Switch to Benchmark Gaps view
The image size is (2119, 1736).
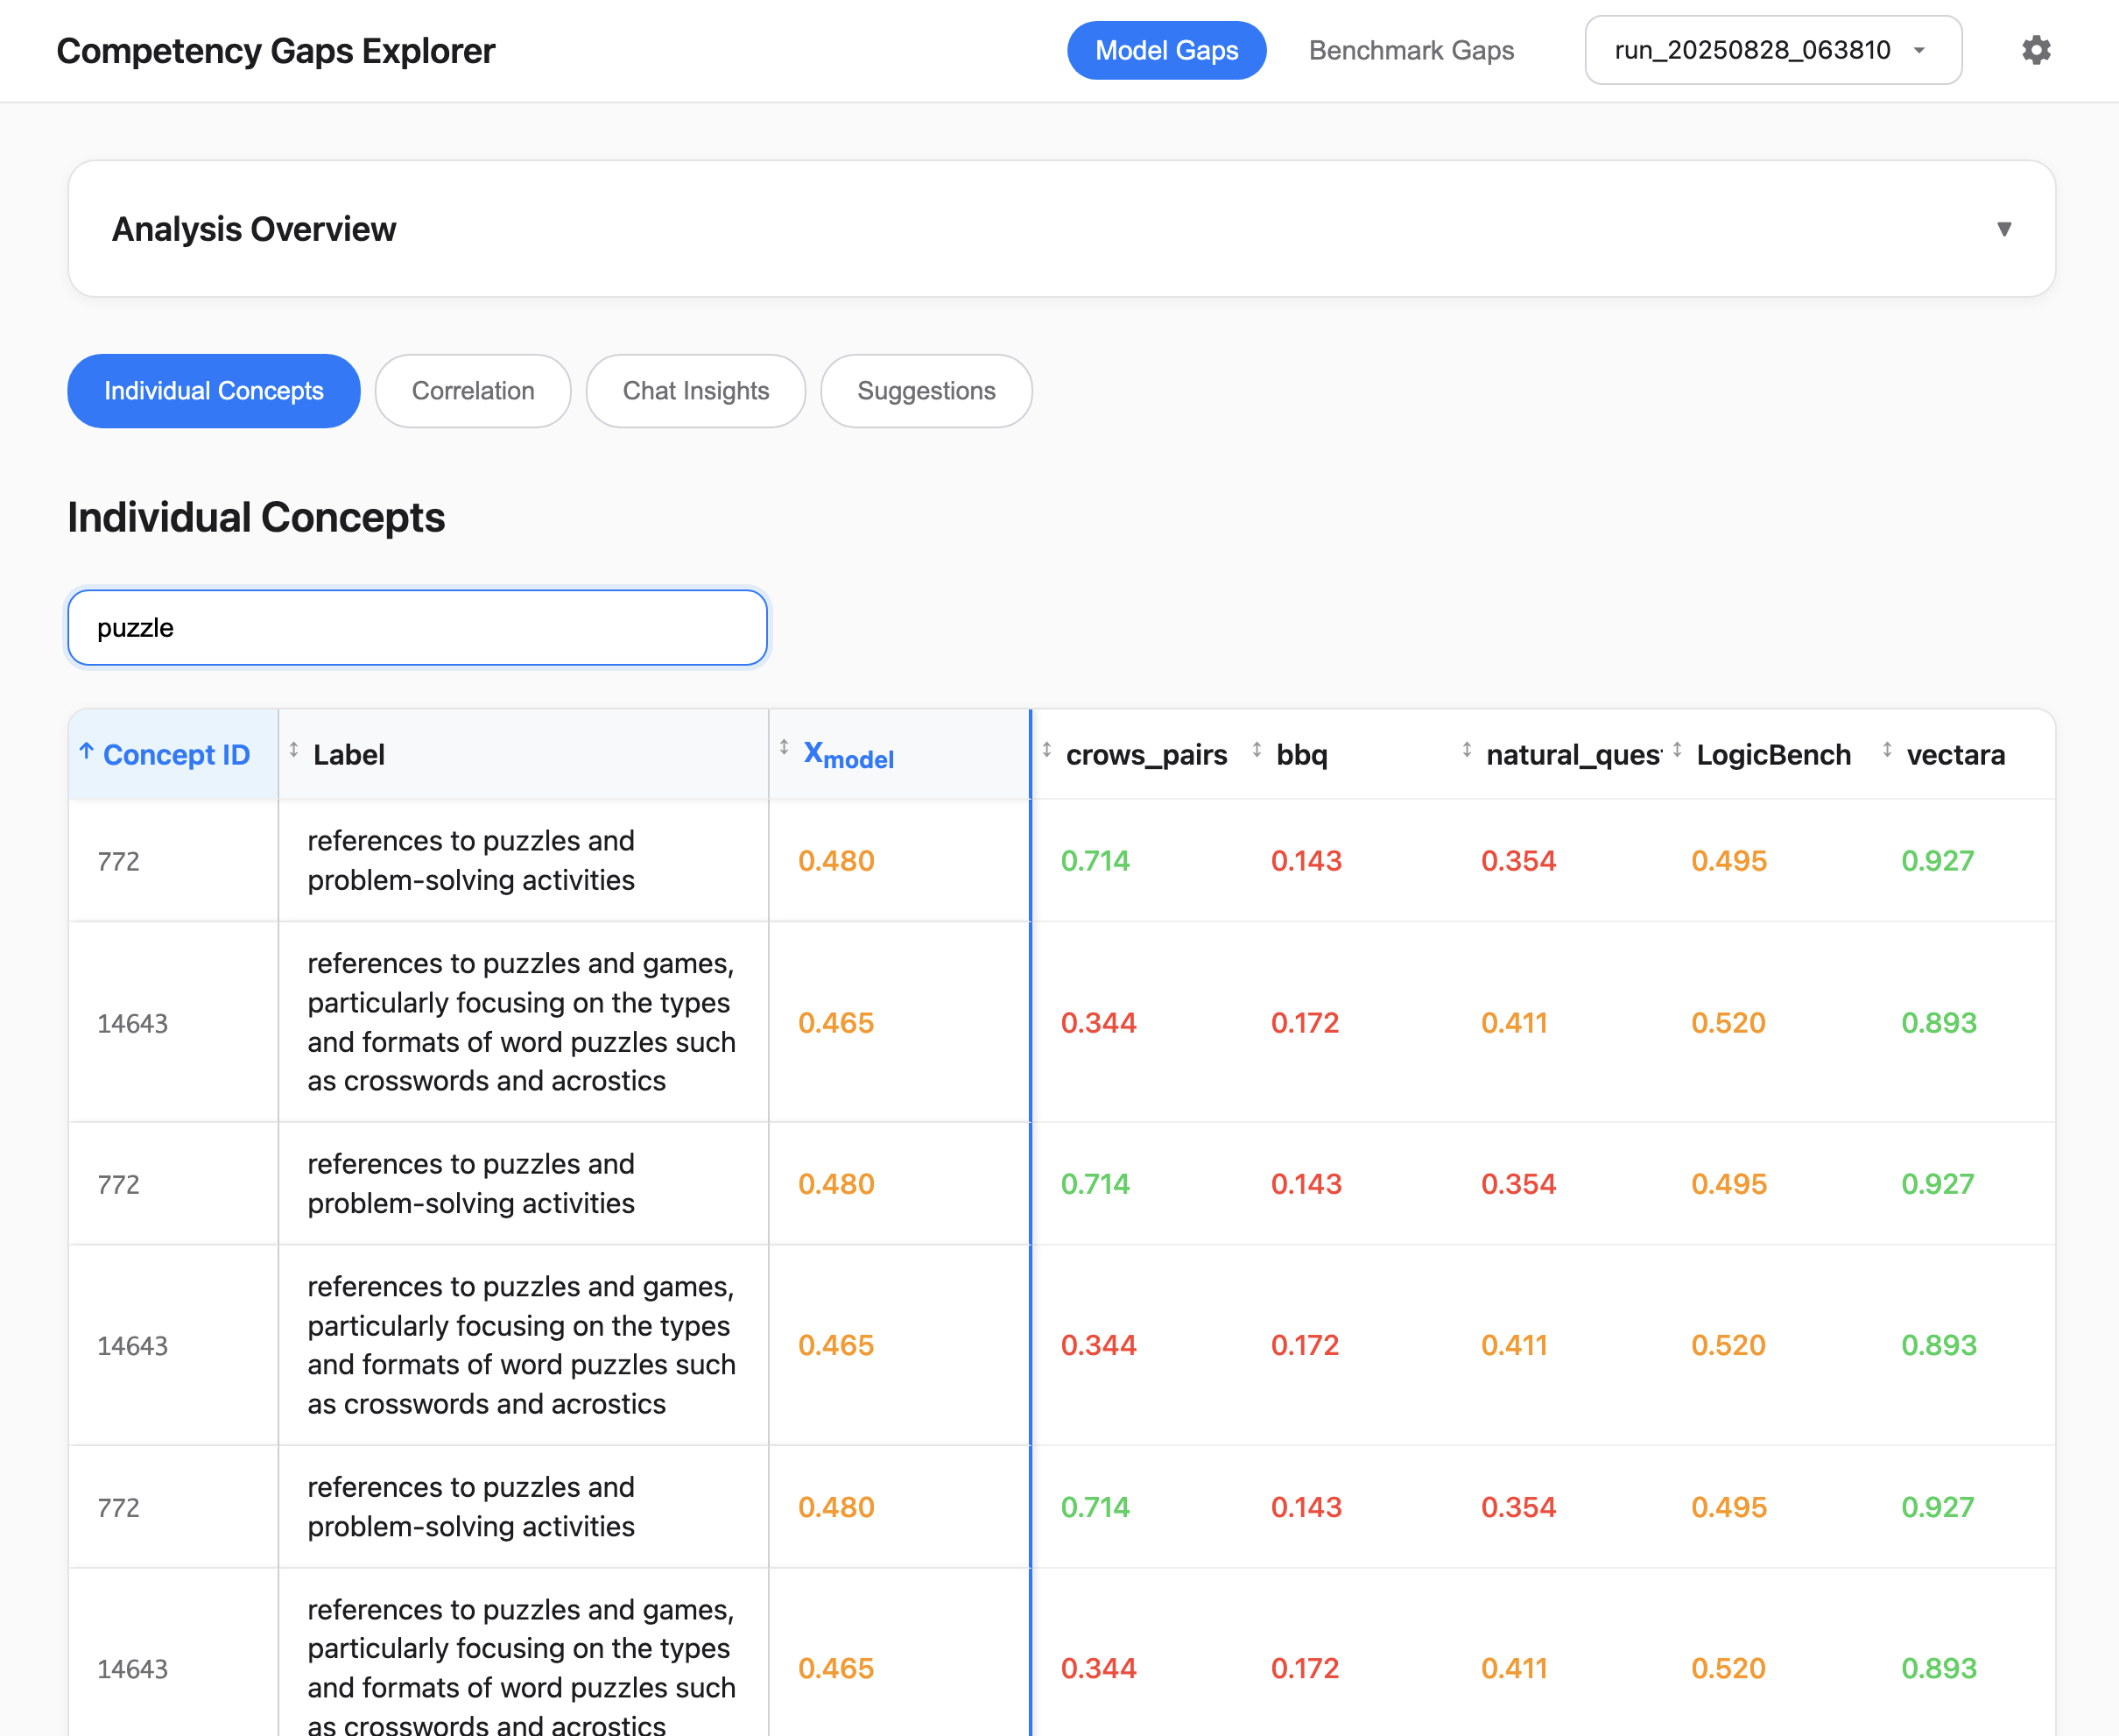(1411, 50)
